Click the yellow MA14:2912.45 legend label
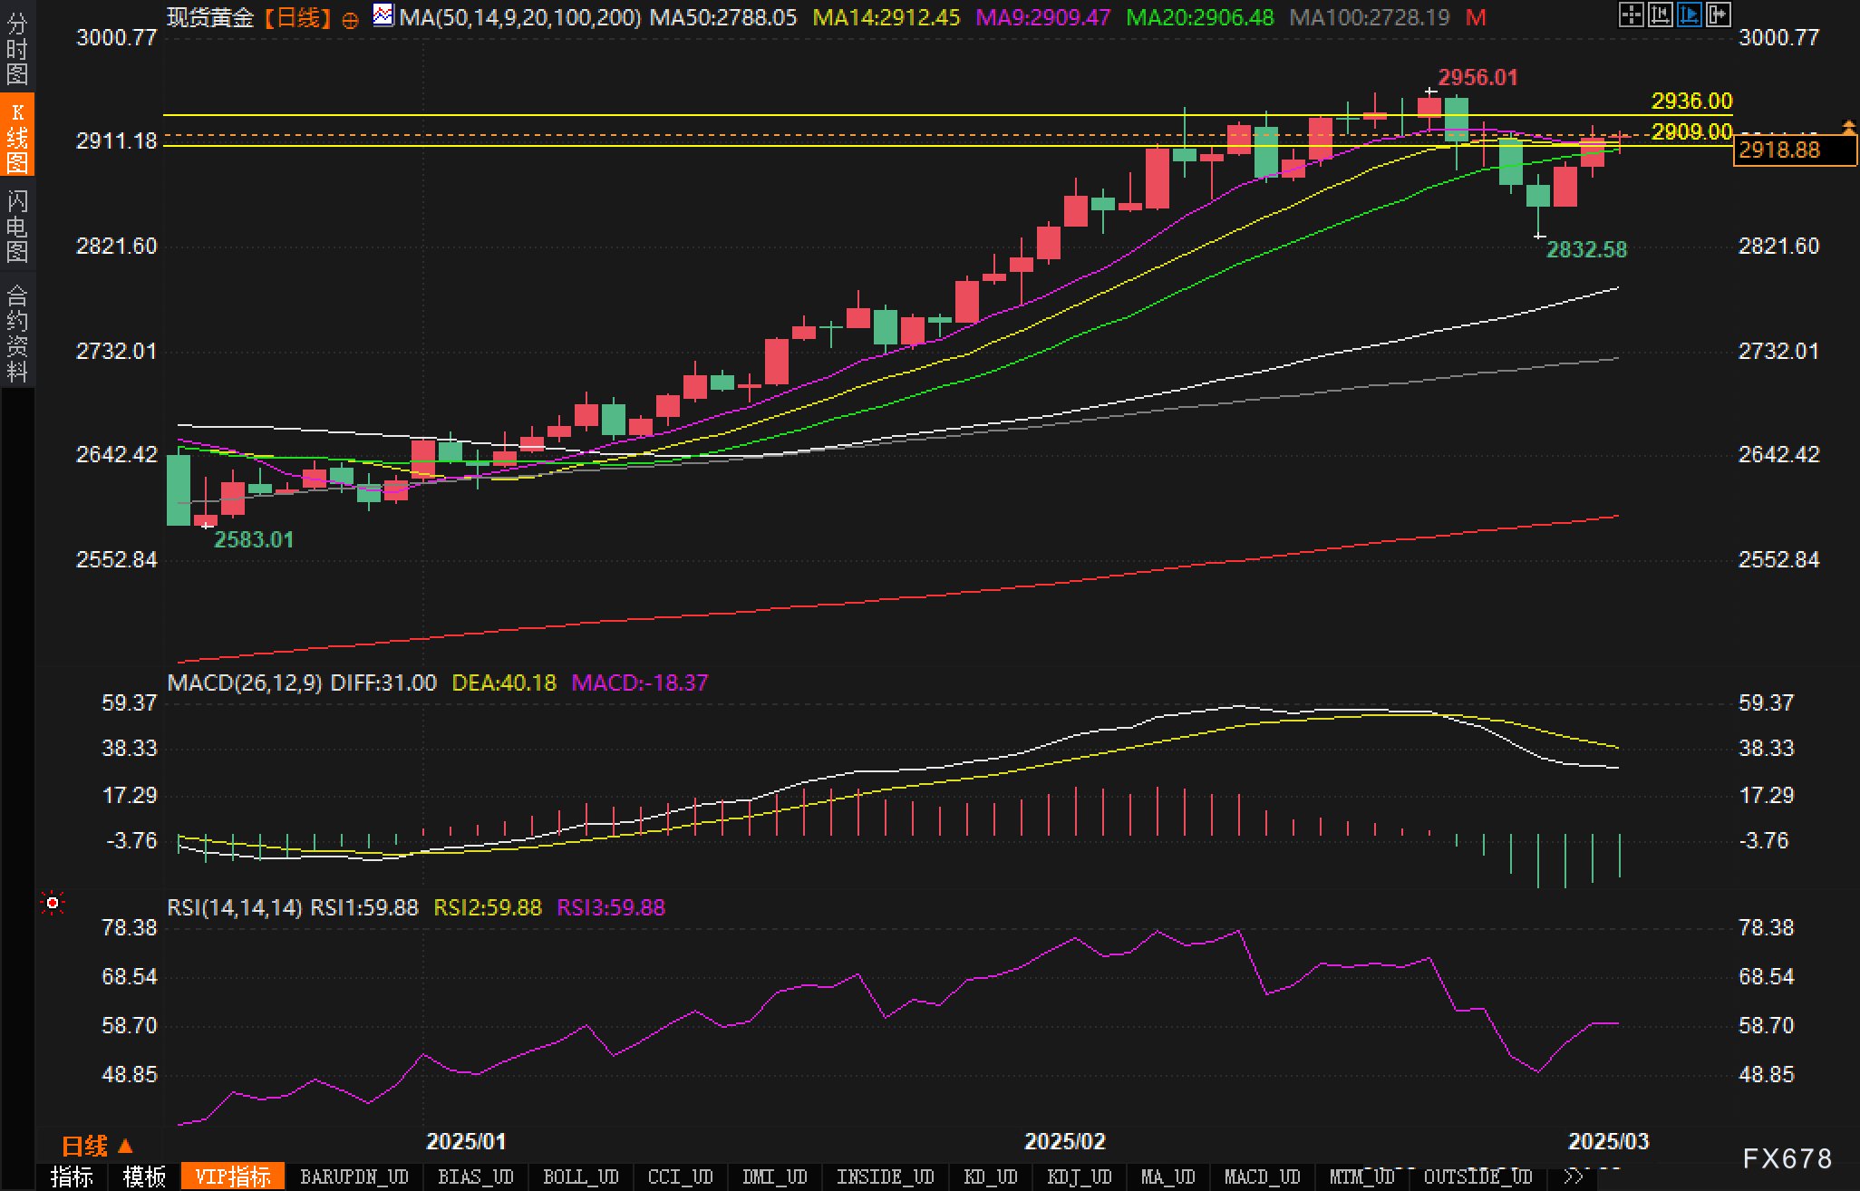 (886, 17)
